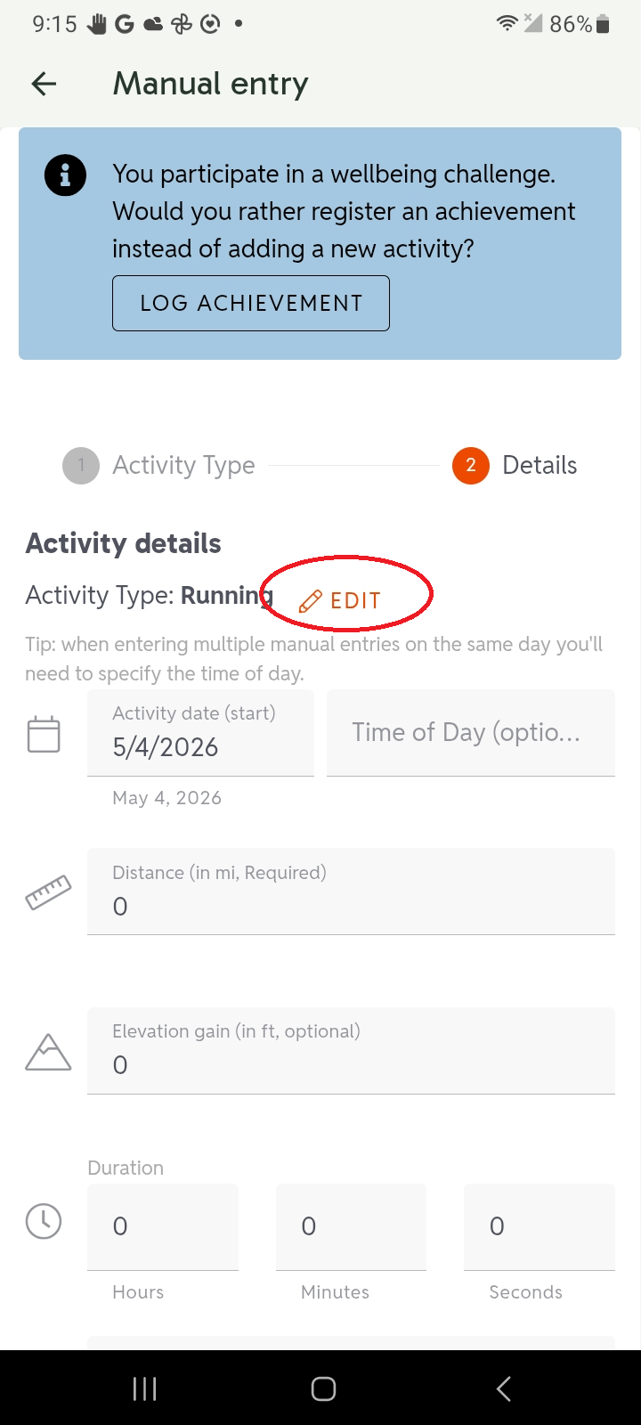This screenshot has height=1425, width=641.
Task: Tap the Android navigation back chevron
Action: click(x=504, y=1388)
